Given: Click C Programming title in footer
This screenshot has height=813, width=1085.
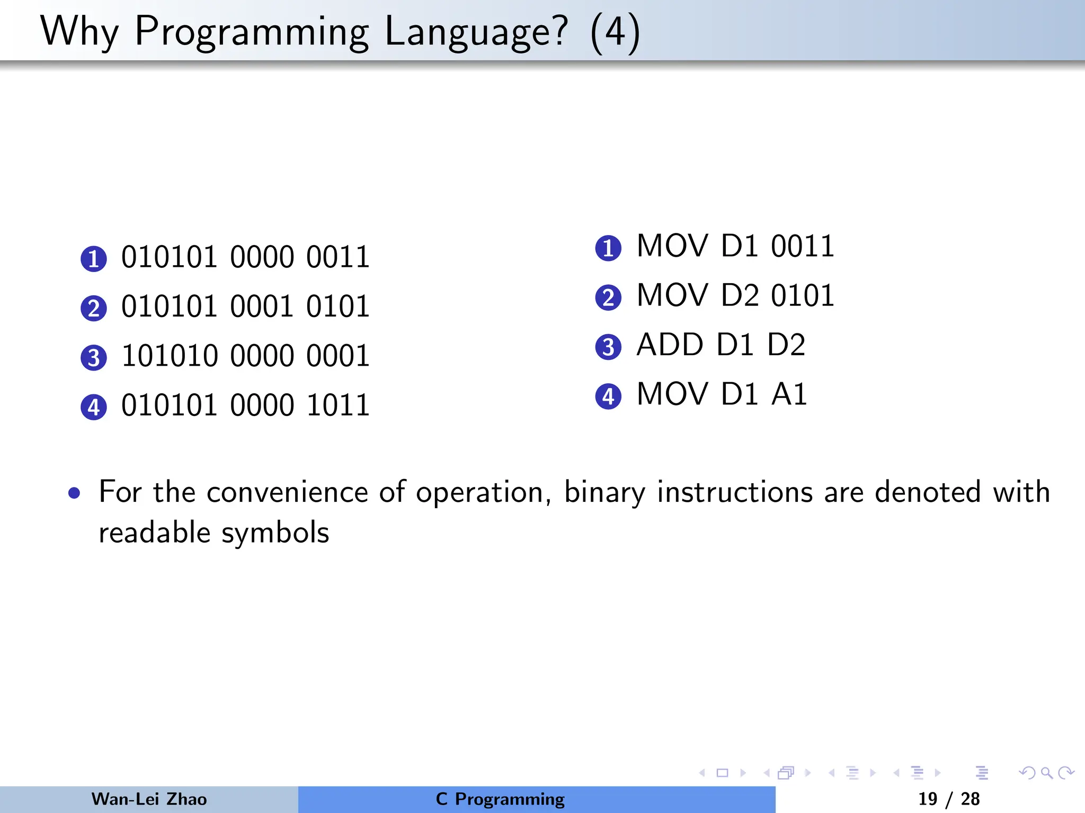Looking at the screenshot, I should (500, 799).
